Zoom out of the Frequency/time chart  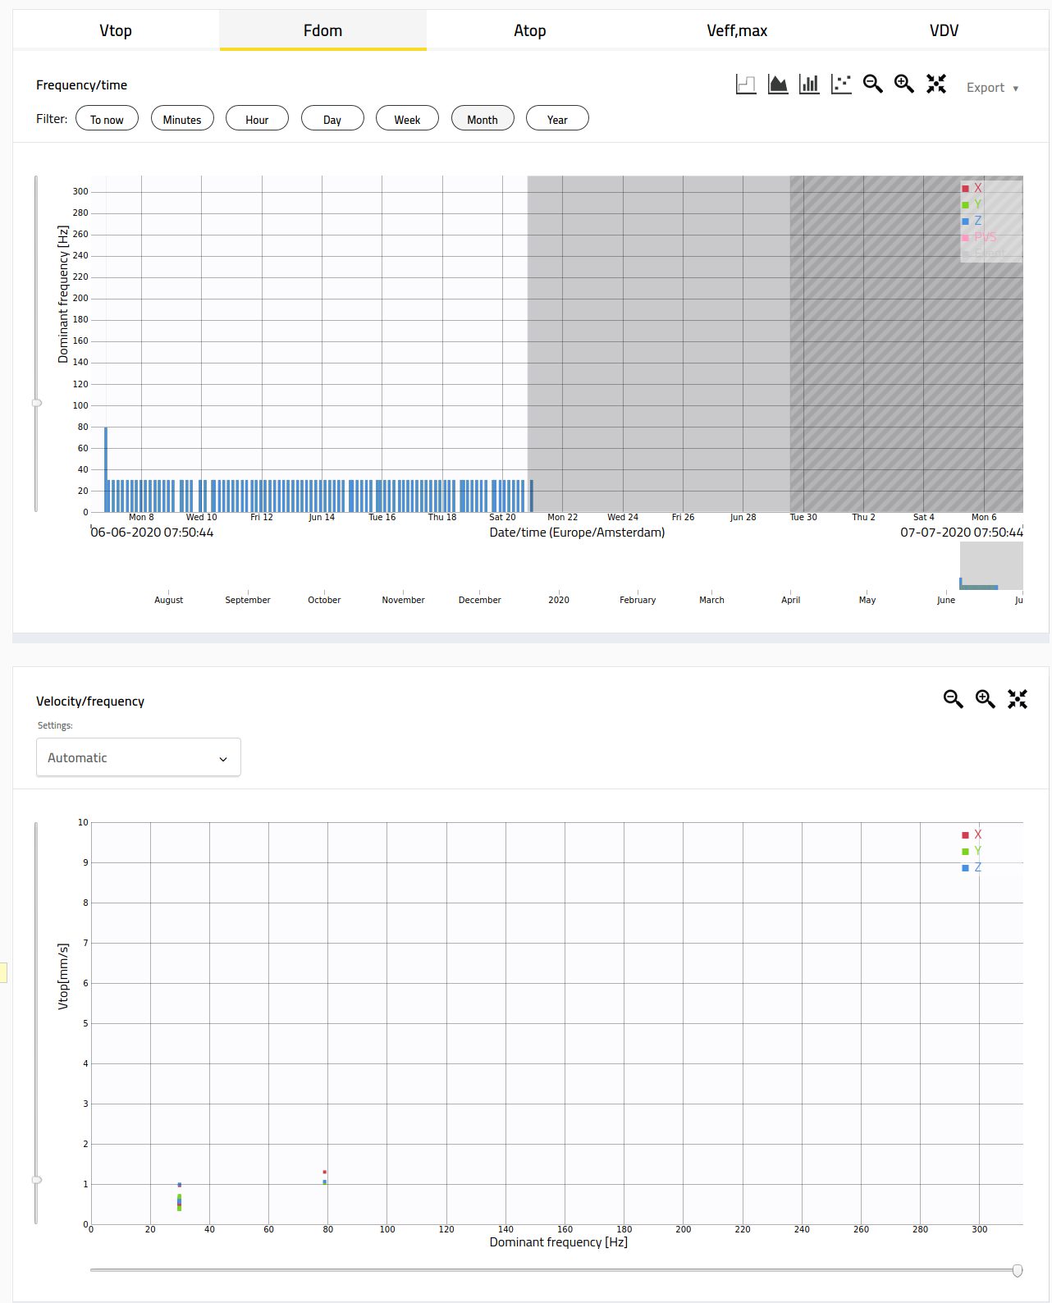point(873,85)
